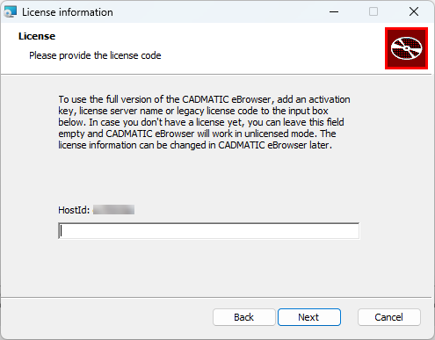
Task: Close the License information dialog
Action: click(x=414, y=12)
